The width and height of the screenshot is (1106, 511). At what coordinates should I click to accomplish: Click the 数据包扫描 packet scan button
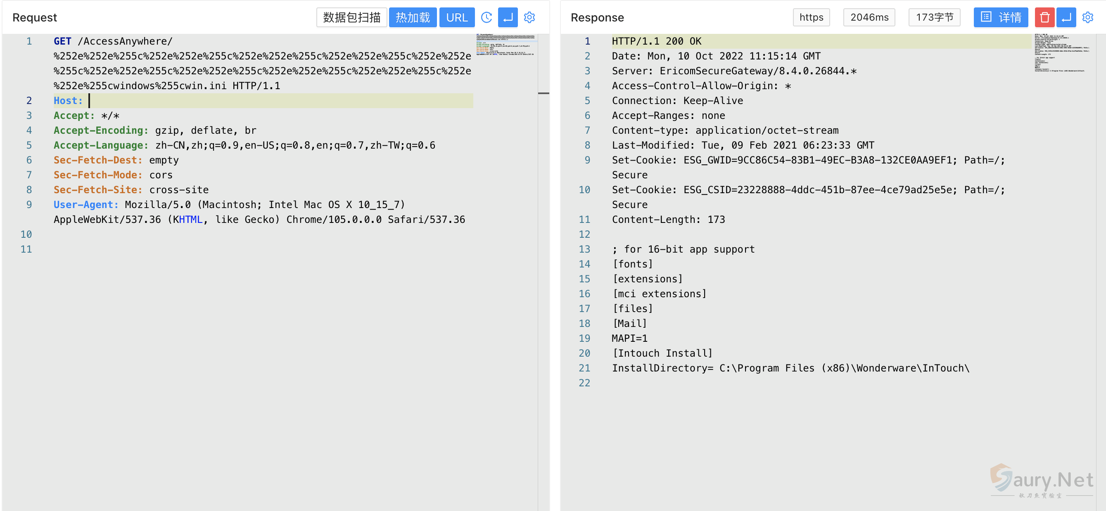(351, 18)
